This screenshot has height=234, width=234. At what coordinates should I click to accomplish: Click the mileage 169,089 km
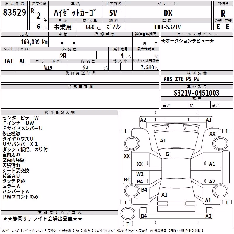[x=34, y=42]
